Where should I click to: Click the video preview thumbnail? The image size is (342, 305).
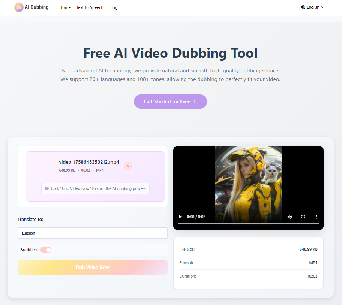[x=248, y=180]
